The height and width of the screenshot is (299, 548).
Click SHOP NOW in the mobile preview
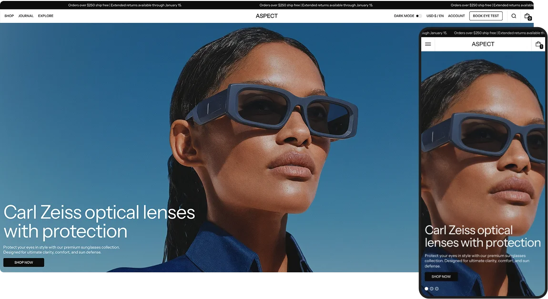coord(441,276)
